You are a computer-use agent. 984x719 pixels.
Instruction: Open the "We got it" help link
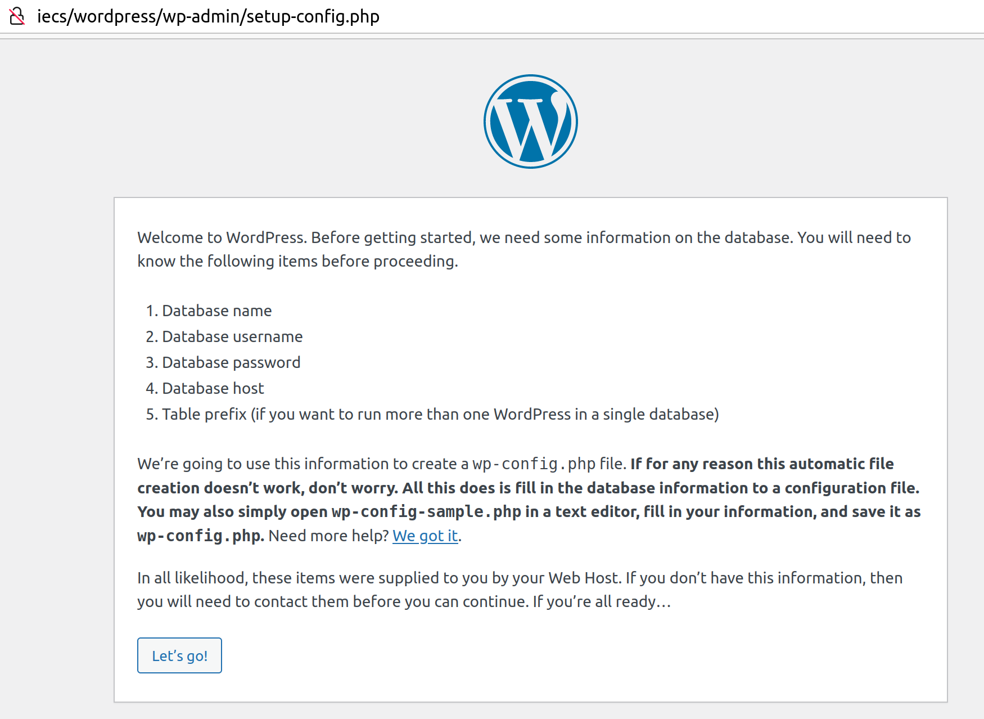pos(425,536)
